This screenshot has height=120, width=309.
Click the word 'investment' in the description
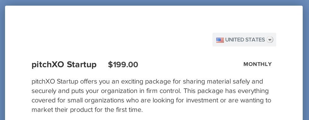(x=202, y=100)
